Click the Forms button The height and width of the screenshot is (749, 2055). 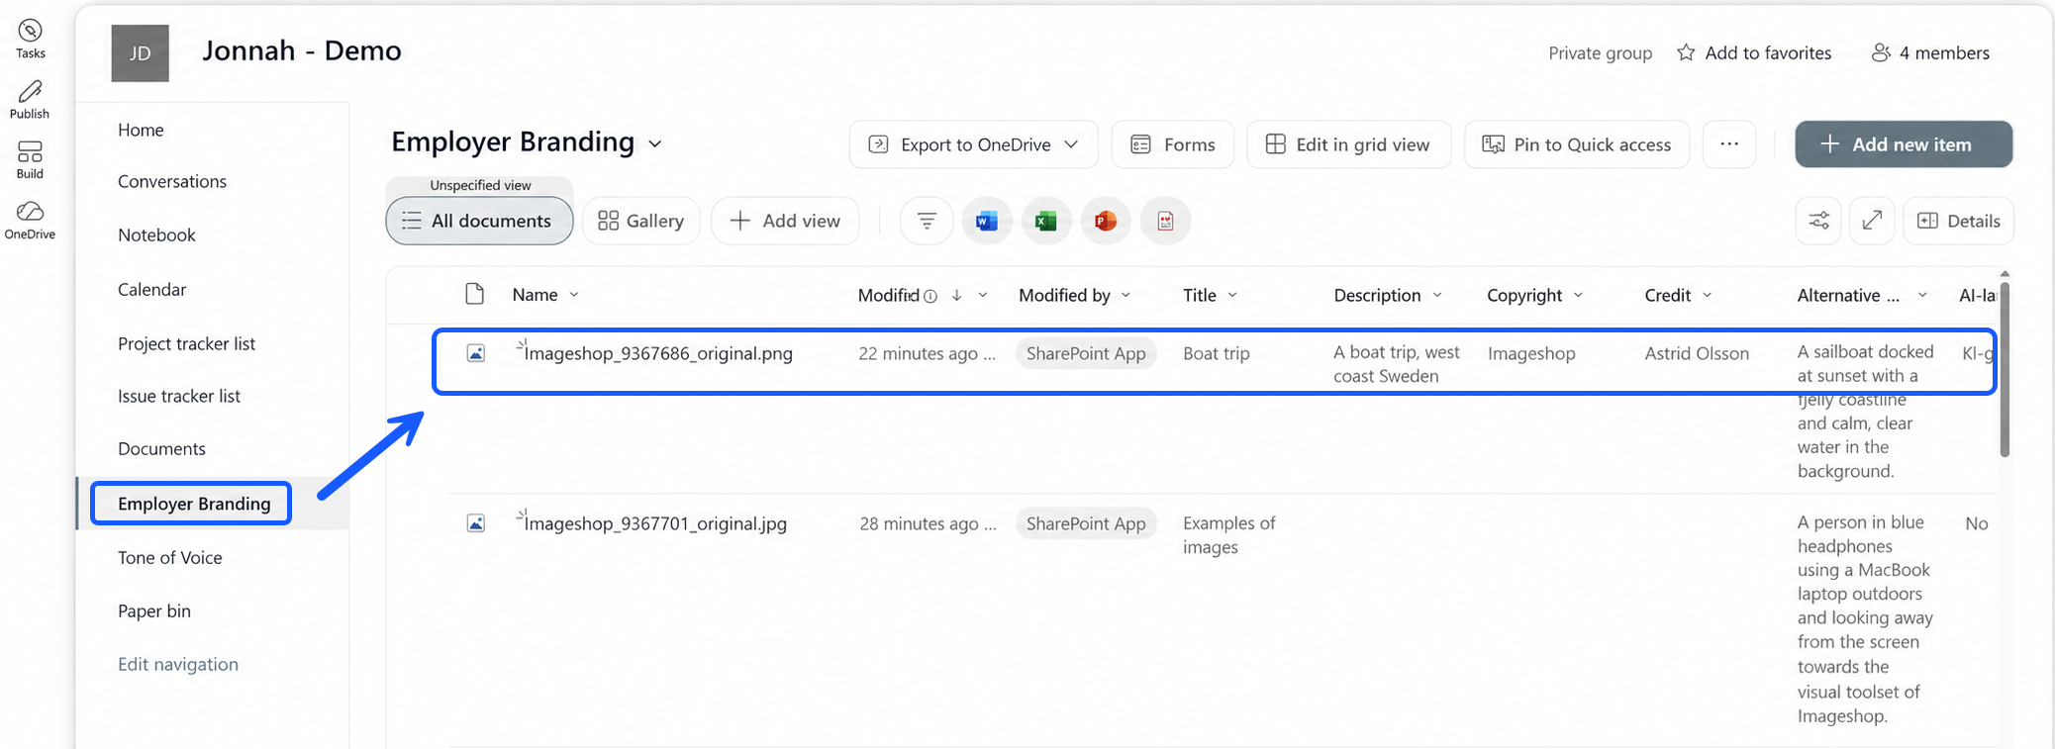pyautogui.click(x=1172, y=144)
